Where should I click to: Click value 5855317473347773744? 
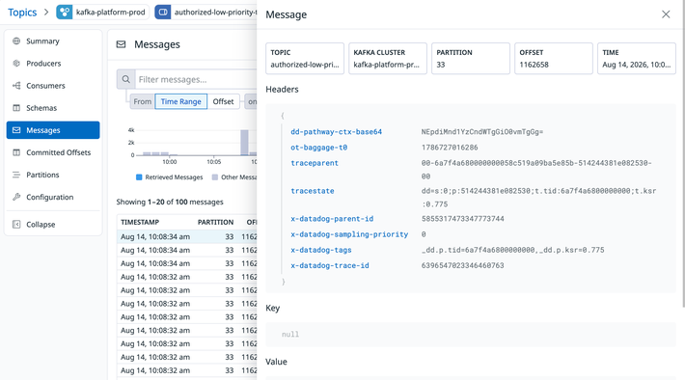click(x=463, y=219)
